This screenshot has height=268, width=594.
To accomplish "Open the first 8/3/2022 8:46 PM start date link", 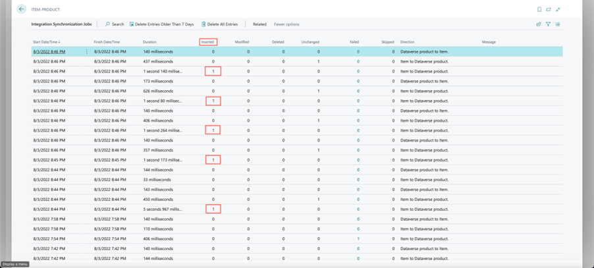I will click(49, 51).
